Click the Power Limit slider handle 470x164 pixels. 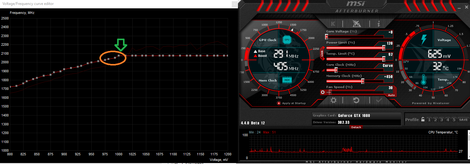384,48
